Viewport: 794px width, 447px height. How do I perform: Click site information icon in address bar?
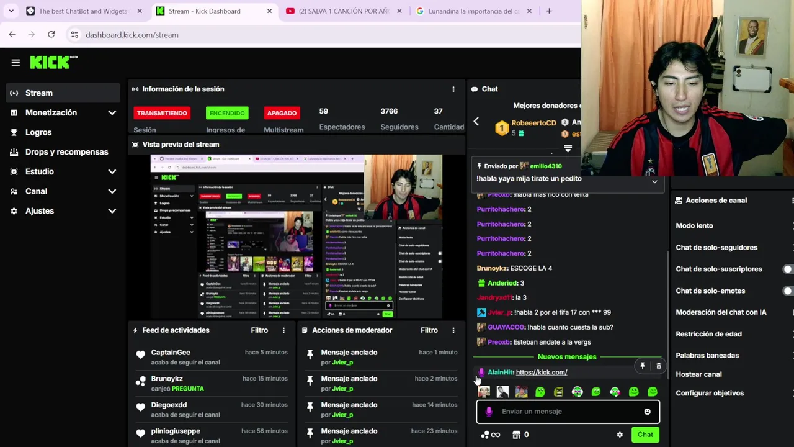pyautogui.click(x=74, y=35)
